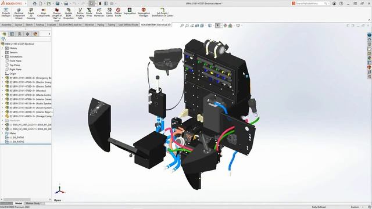Image resolution: width=372 pixels, height=209 pixels.
Task: Switch to the Tubing tab
Action: pyautogui.click(x=112, y=24)
